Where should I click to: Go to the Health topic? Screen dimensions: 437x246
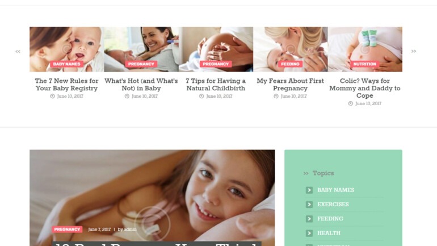(x=329, y=233)
